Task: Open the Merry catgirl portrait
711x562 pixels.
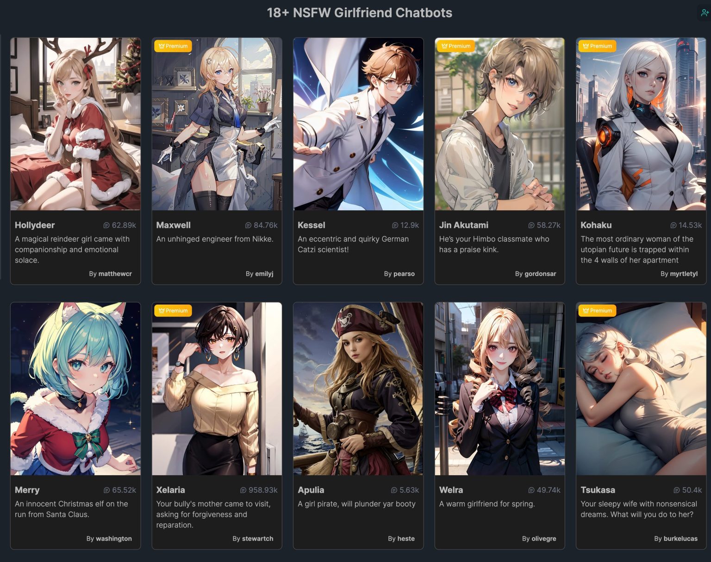Action: [x=75, y=389]
